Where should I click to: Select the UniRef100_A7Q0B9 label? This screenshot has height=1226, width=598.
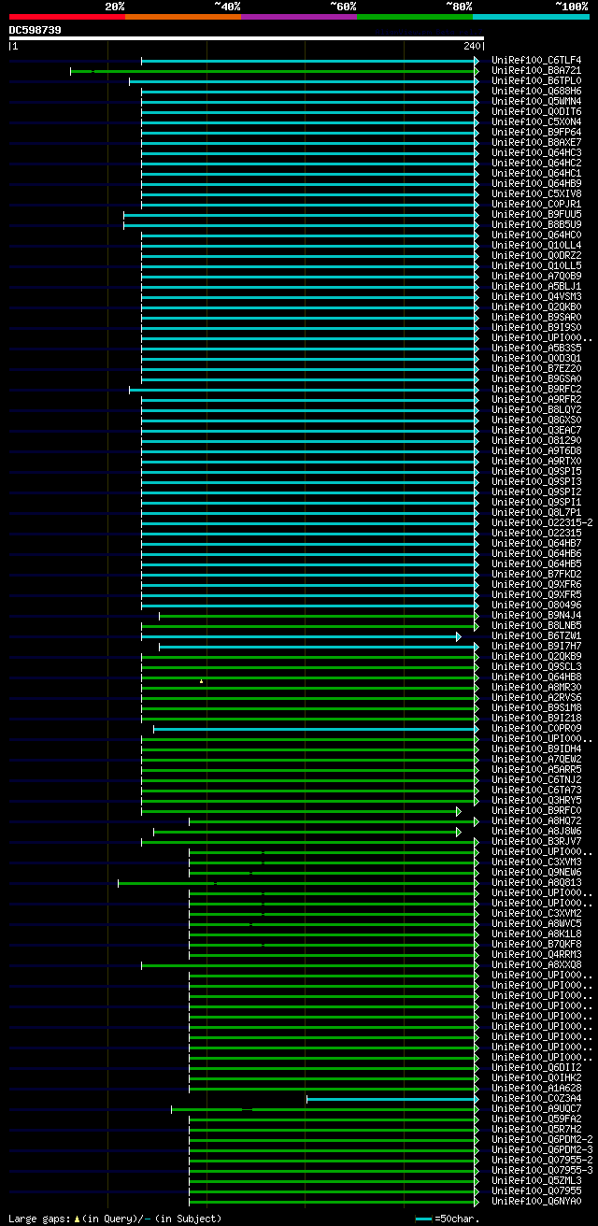coord(536,277)
